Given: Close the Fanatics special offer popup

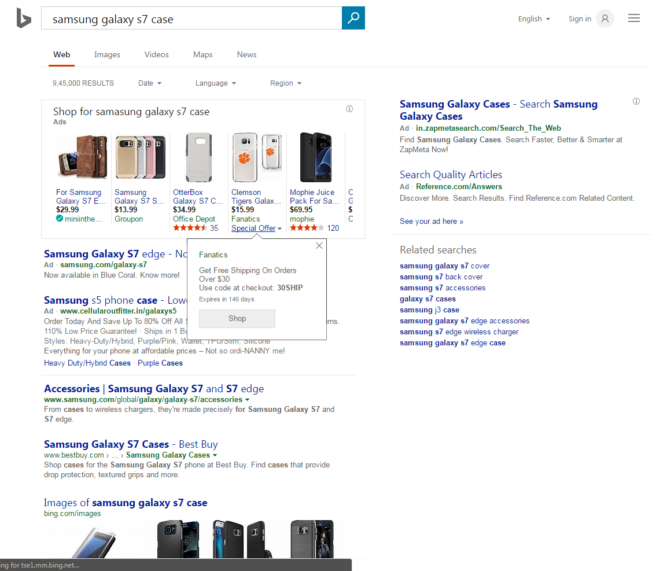Looking at the screenshot, I should point(319,245).
